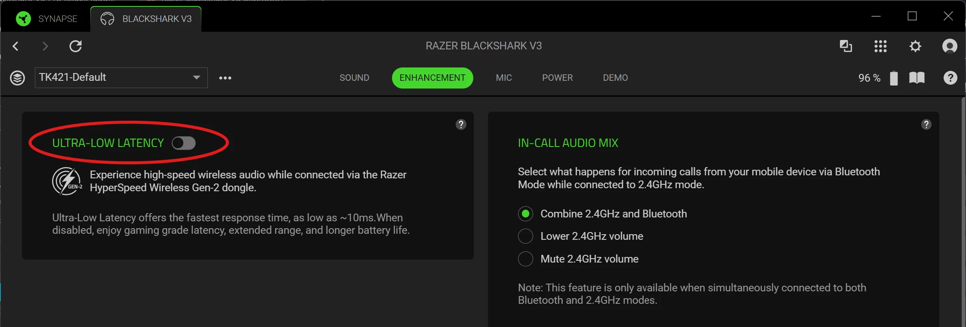966x327 pixels.
Task: Select Combine 2.4GHz and Bluetooth
Action: [x=602, y=214]
